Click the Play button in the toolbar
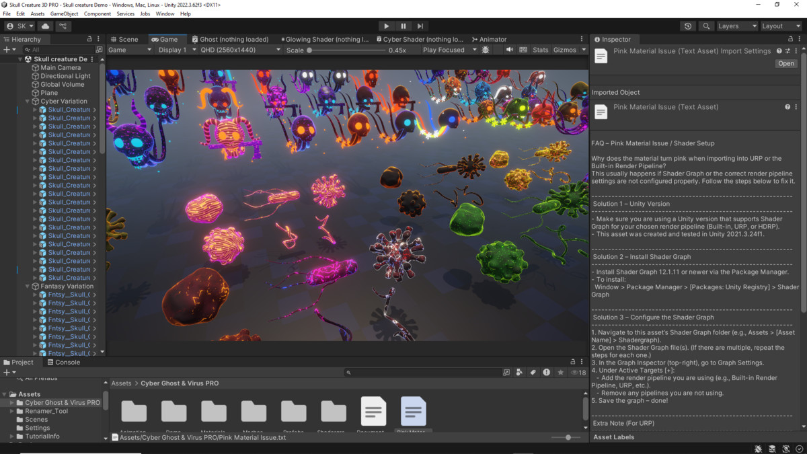The height and width of the screenshot is (454, 807). [386, 26]
